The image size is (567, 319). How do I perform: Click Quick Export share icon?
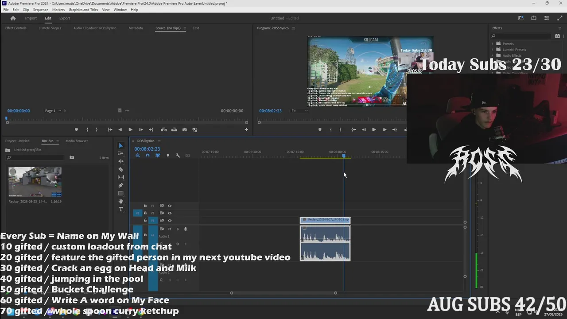point(534,18)
